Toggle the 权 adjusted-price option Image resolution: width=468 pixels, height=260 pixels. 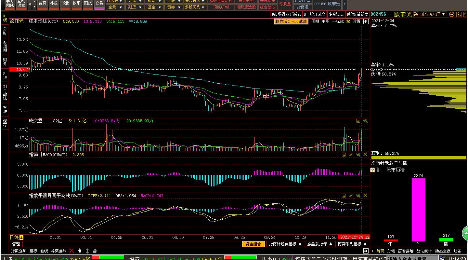(x=348, y=21)
